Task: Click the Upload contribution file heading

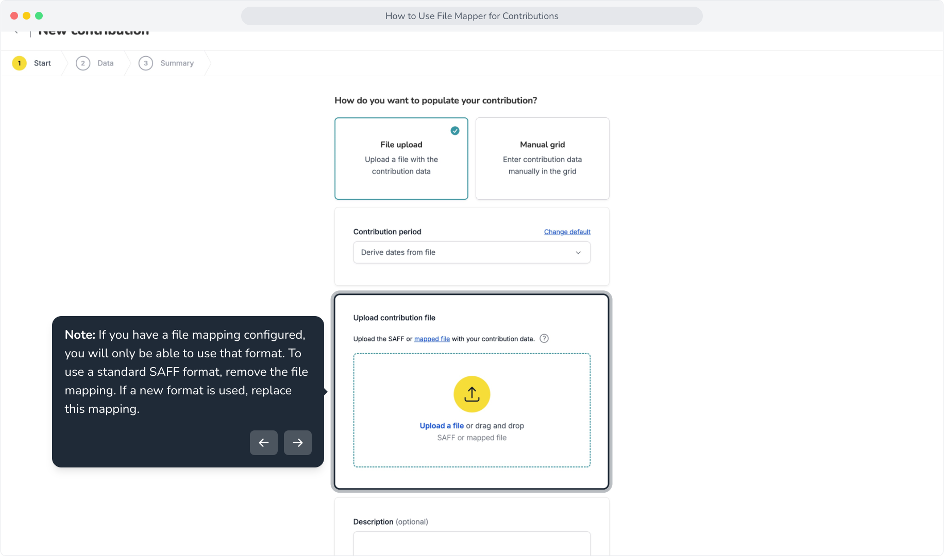Action: [394, 318]
